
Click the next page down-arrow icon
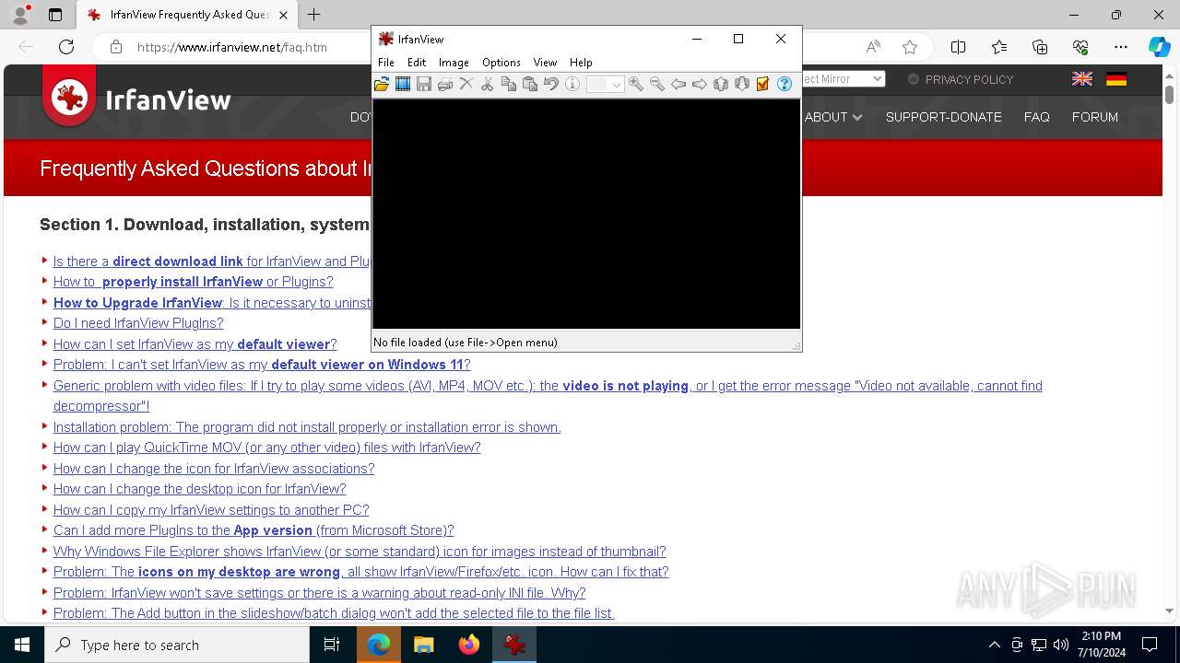click(742, 84)
